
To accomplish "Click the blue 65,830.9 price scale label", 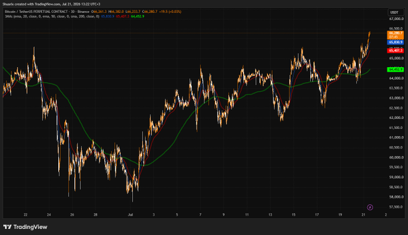I will tap(395, 42).
